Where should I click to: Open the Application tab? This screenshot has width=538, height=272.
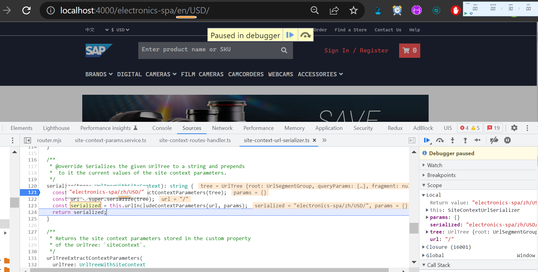click(x=329, y=128)
